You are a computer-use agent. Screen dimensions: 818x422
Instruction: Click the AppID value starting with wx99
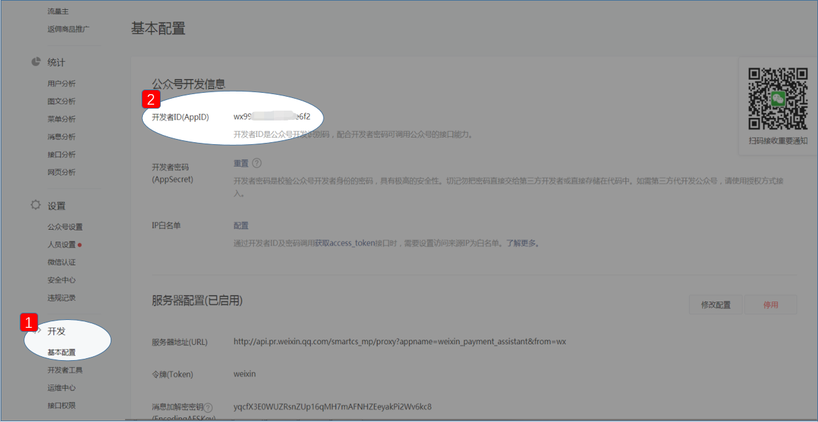[x=272, y=117]
